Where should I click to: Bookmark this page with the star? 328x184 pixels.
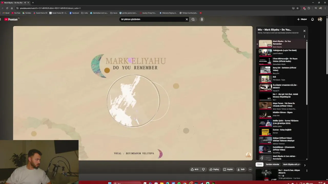point(298,8)
